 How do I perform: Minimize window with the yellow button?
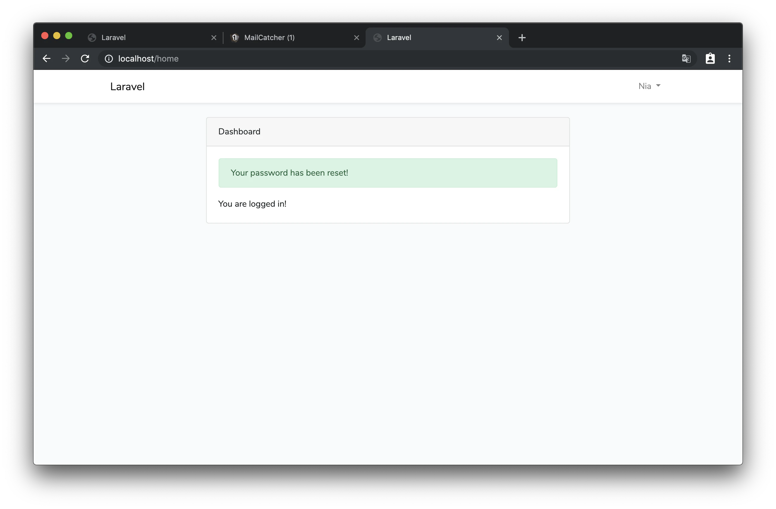(x=57, y=36)
